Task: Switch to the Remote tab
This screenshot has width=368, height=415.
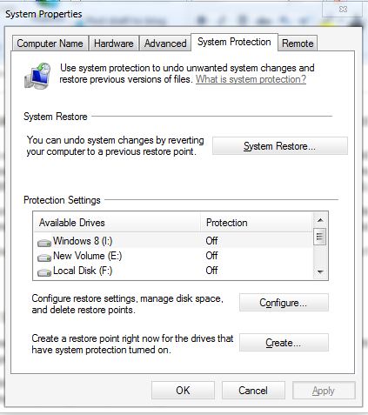Action: (298, 44)
